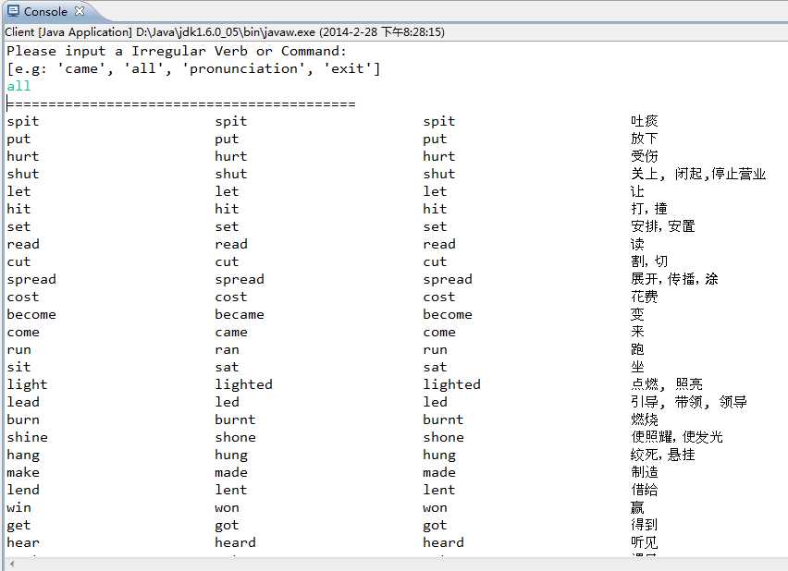Click 'read' in the third column
Screen dimensions: 788x571
click(x=439, y=245)
